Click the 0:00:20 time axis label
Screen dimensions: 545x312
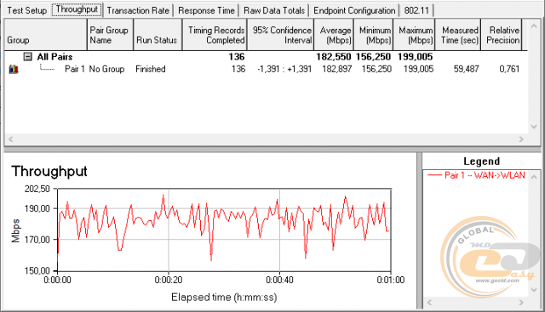click(169, 280)
